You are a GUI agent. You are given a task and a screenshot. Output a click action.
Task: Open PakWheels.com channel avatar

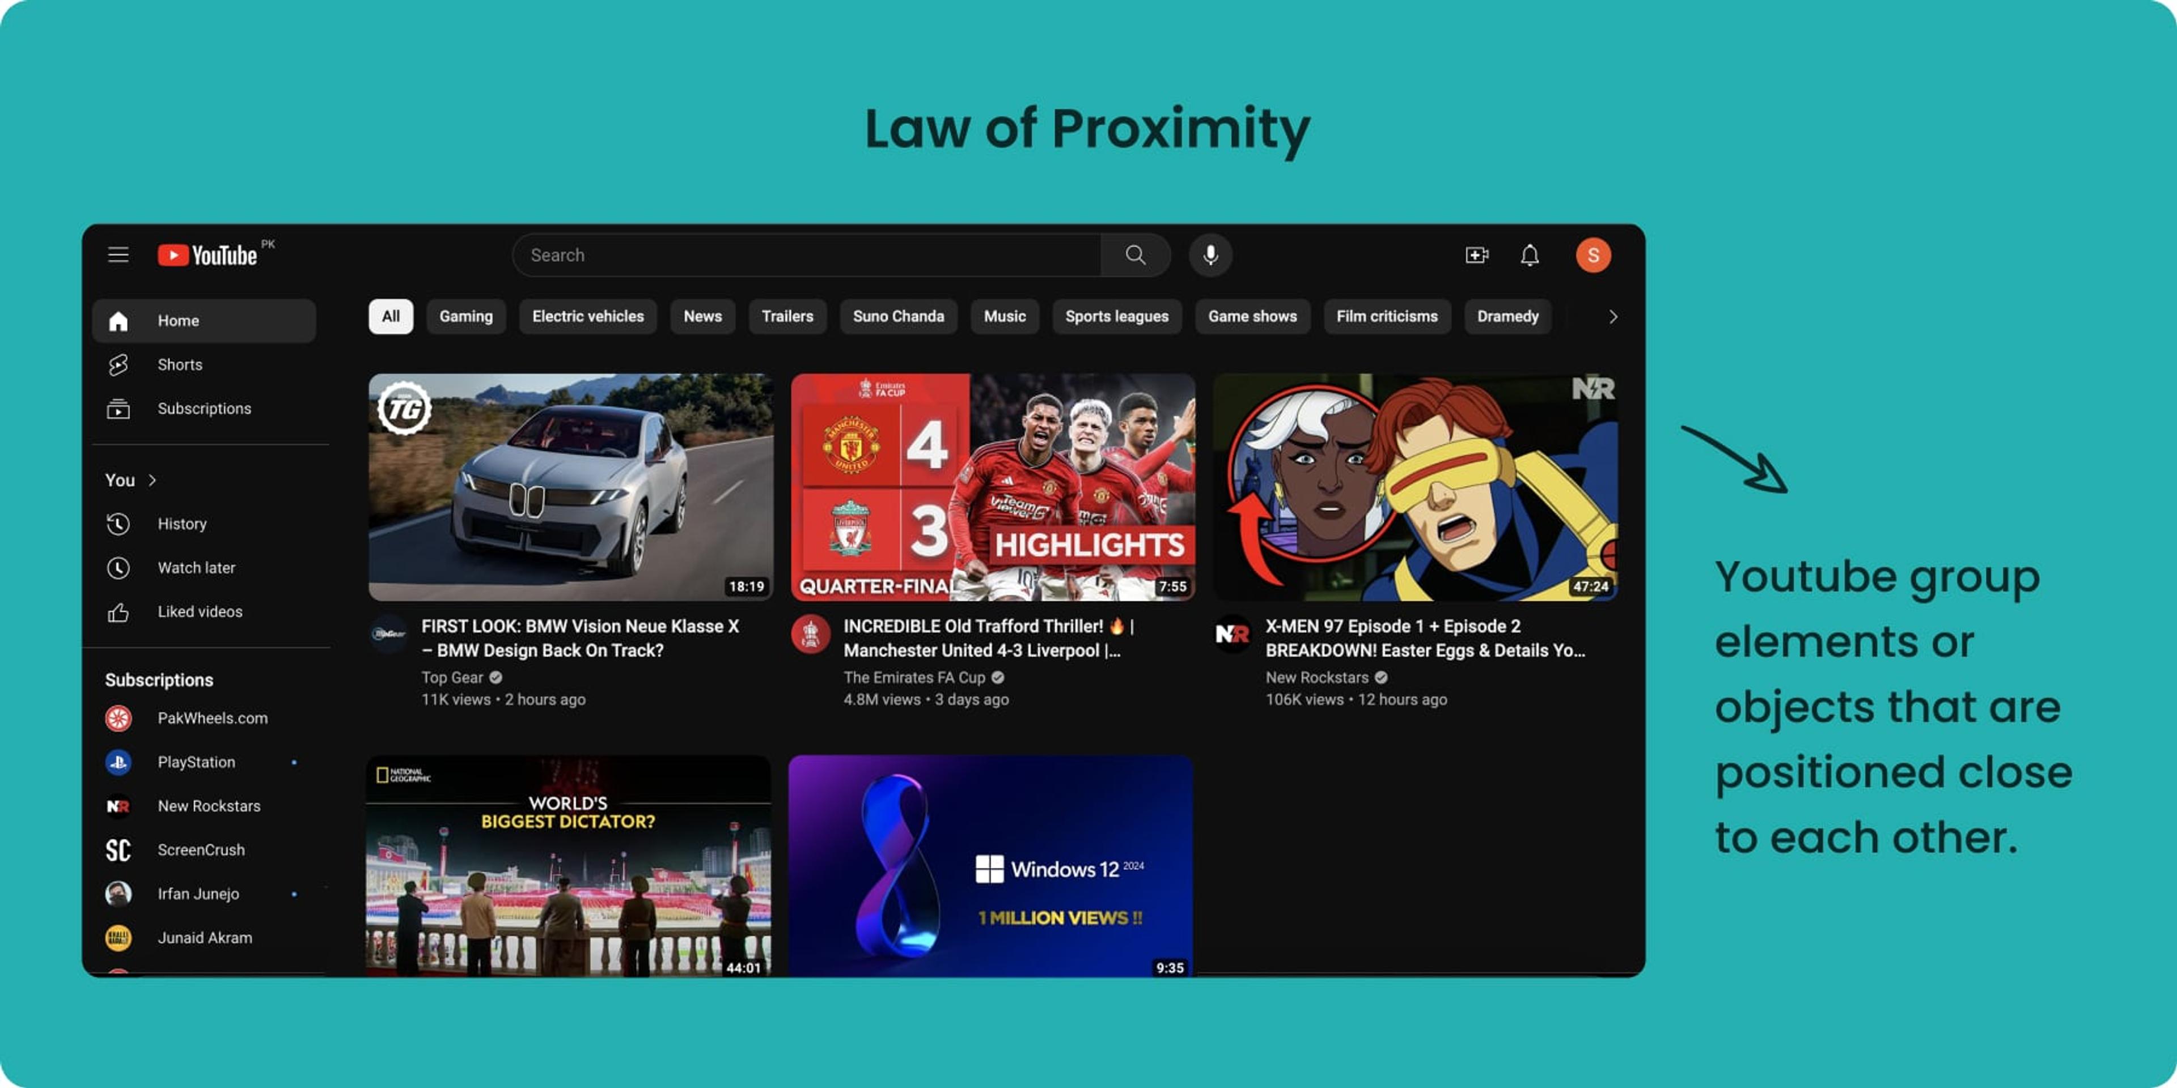click(x=118, y=718)
